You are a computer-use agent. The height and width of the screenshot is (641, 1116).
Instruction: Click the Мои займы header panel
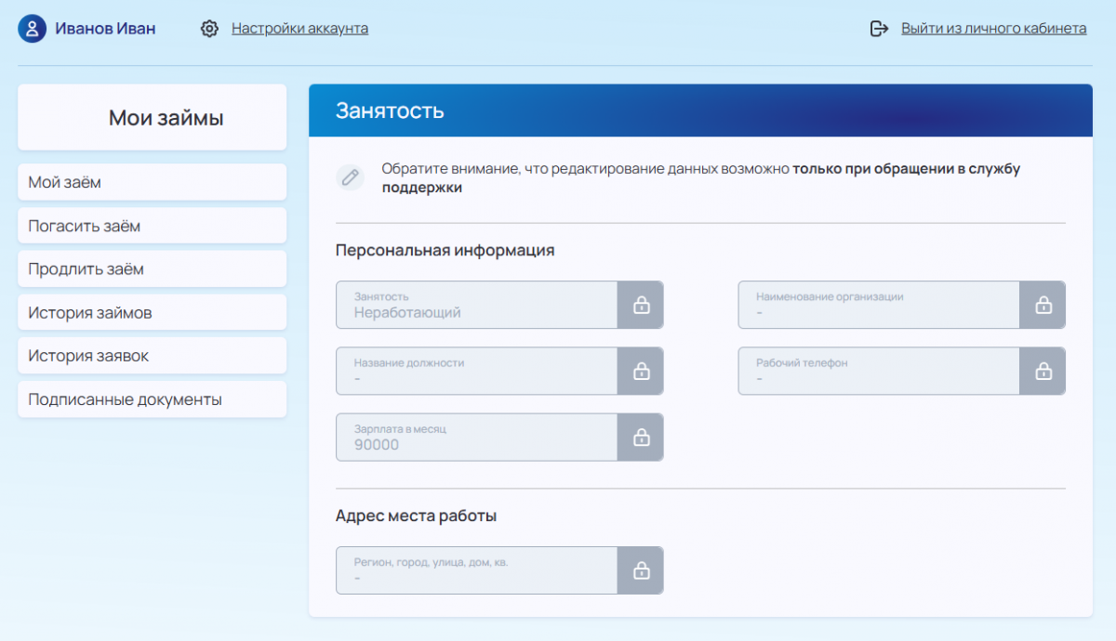(153, 117)
